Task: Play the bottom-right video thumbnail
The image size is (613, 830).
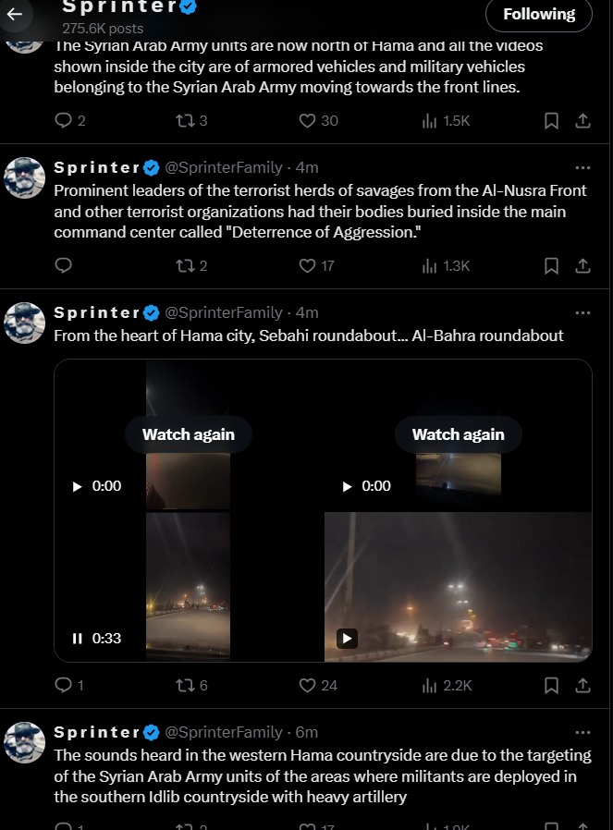Action: (347, 638)
